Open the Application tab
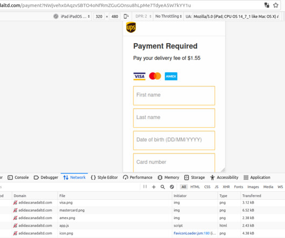 [257, 177]
